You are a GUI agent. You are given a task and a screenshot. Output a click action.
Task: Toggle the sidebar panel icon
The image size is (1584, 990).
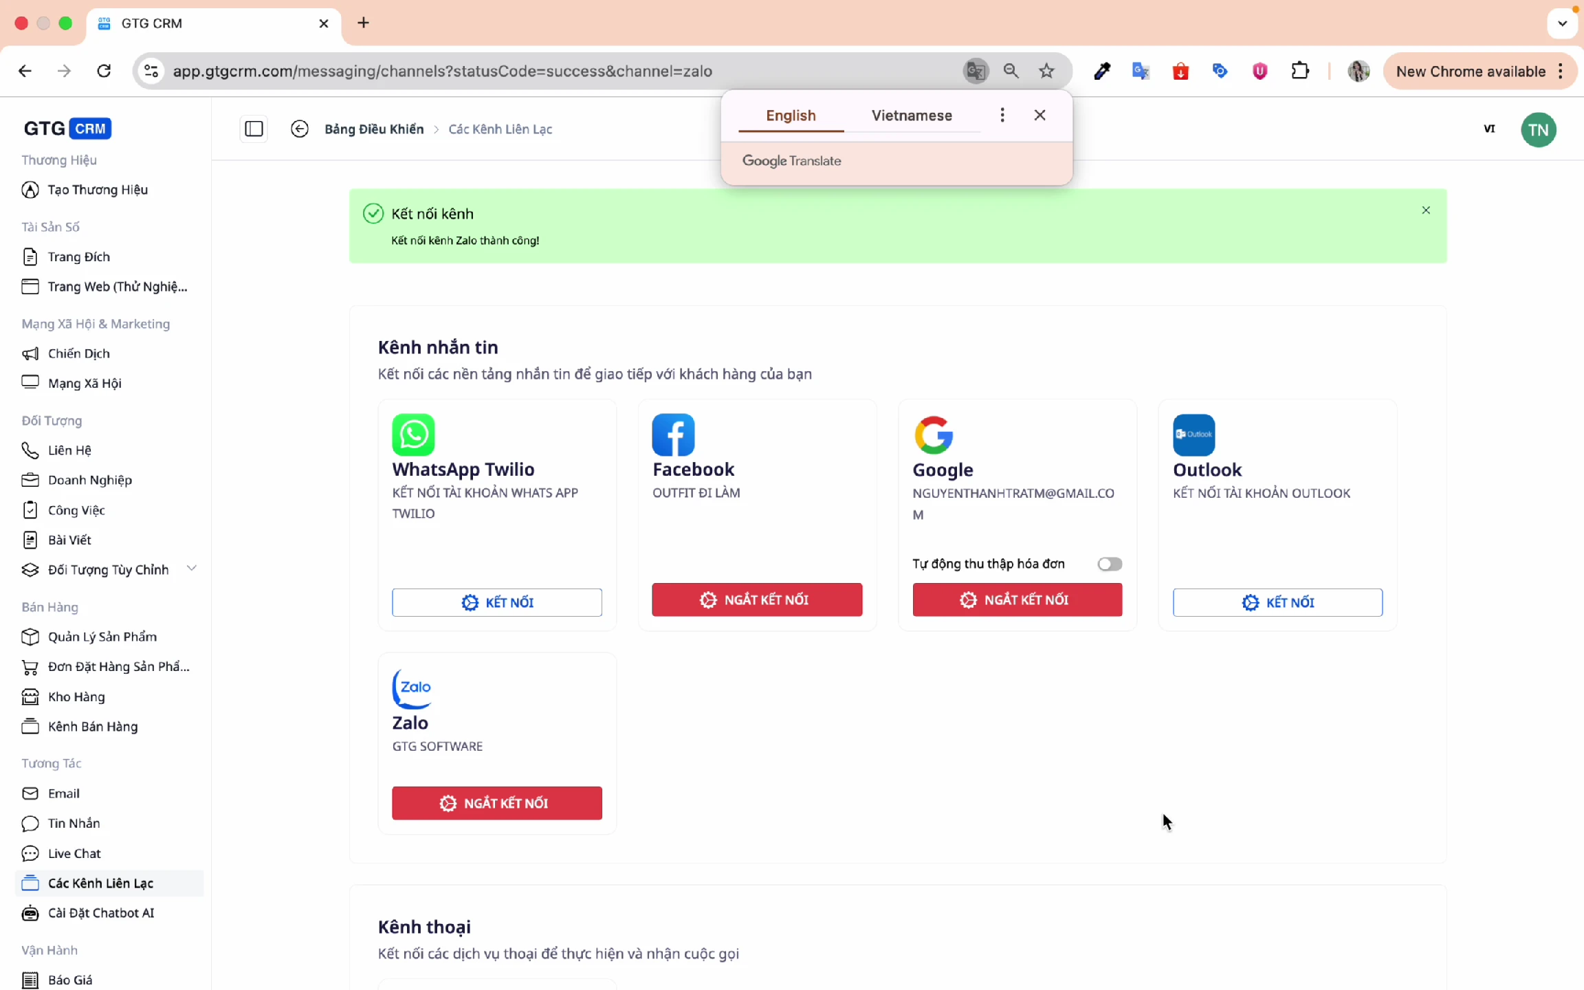pos(254,129)
